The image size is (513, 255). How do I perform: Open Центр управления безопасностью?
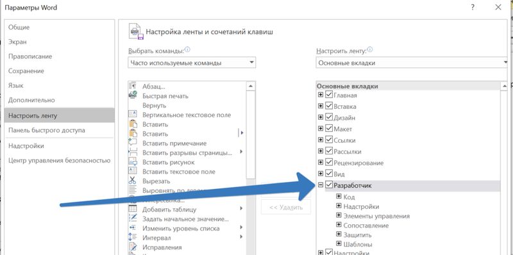coord(60,161)
